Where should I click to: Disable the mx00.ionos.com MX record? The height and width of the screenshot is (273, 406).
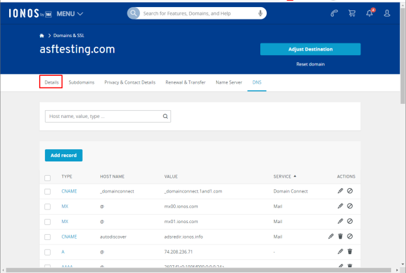[x=350, y=206]
